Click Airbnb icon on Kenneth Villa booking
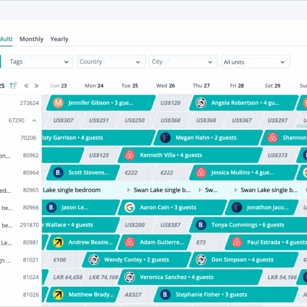This screenshot has width=307, height=307. coord(130,155)
